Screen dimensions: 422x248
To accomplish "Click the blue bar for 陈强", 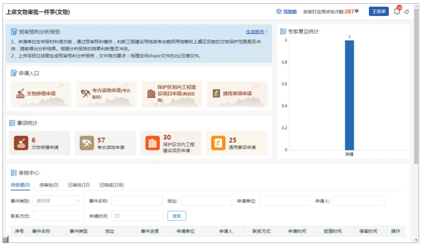I will tap(349, 95).
